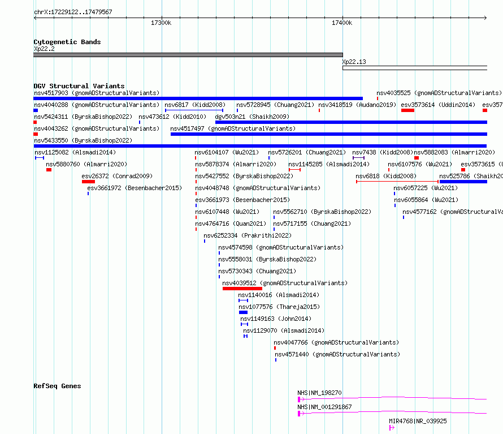This screenshot has height=434, width=503.
Task: Select nsv1145285 (Alsmadi2014) label
Action: 329,165
